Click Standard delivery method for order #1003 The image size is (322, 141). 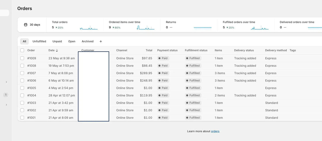(271, 103)
